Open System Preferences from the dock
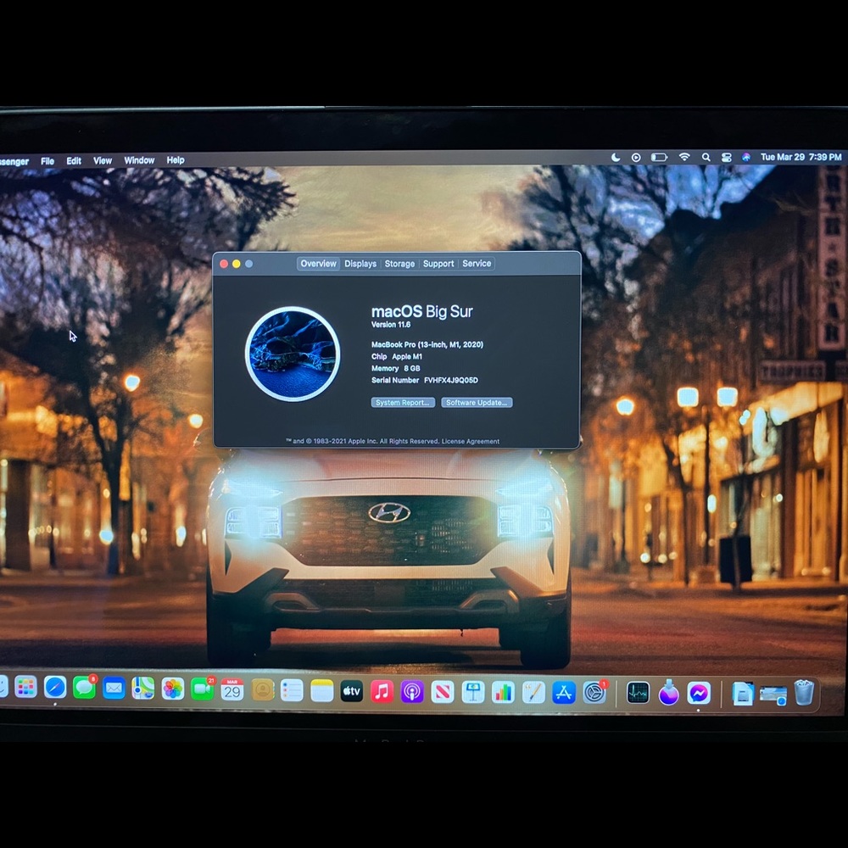The height and width of the screenshot is (848, 848). [x=594, y=693]
